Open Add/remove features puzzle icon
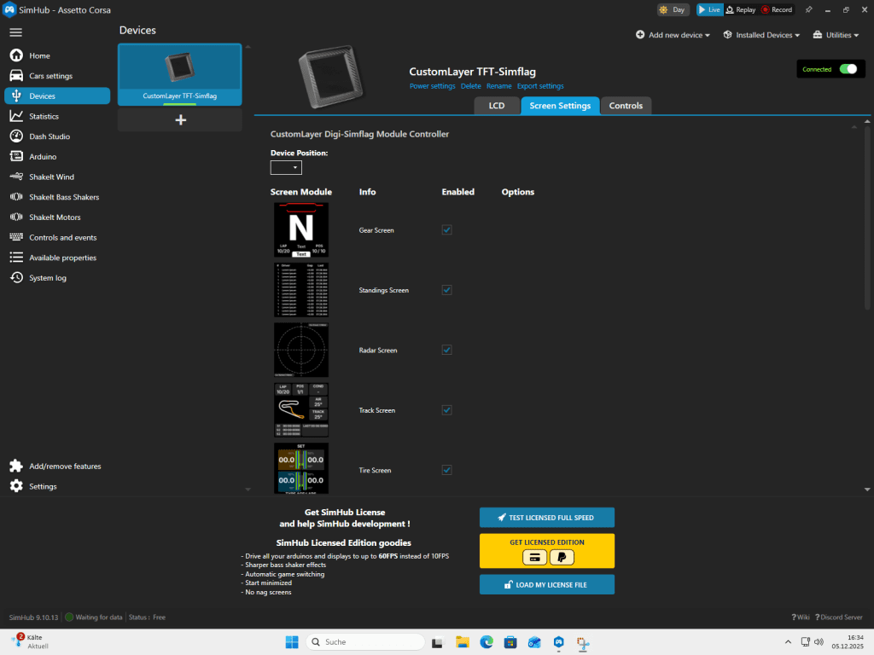 (15, 467)
